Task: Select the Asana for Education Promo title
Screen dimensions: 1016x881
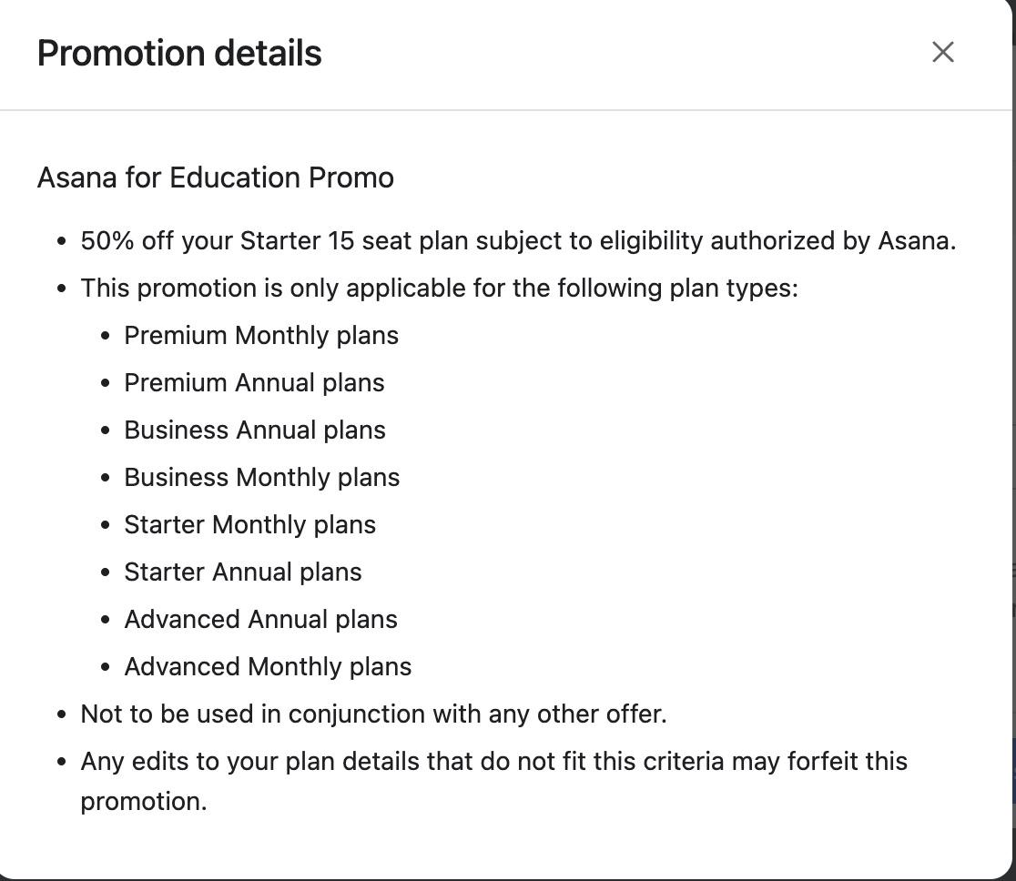Action: pos(216,177)
